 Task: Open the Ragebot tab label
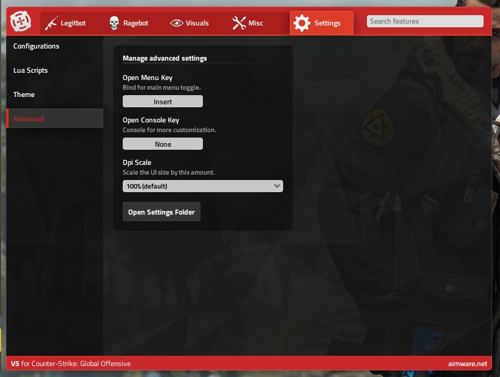pos(135,23)
